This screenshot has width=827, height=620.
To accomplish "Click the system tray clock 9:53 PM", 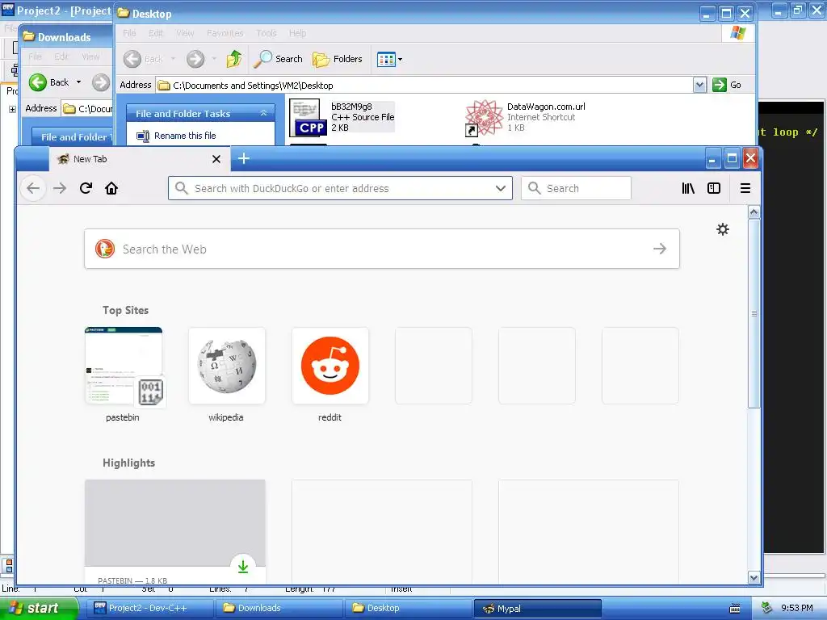I will pos(797,608).
